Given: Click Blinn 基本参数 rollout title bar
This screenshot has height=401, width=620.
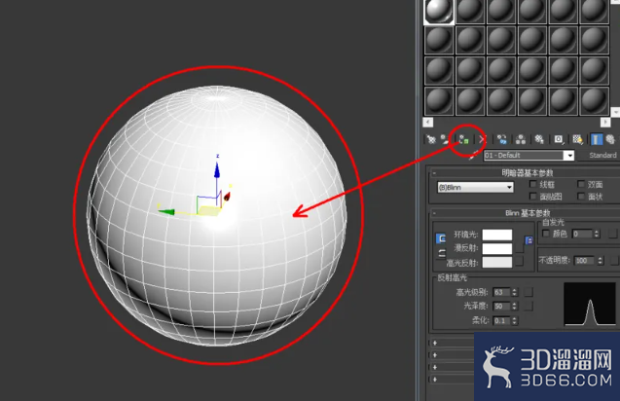Looking at the screenshot, I should point(526,213).
